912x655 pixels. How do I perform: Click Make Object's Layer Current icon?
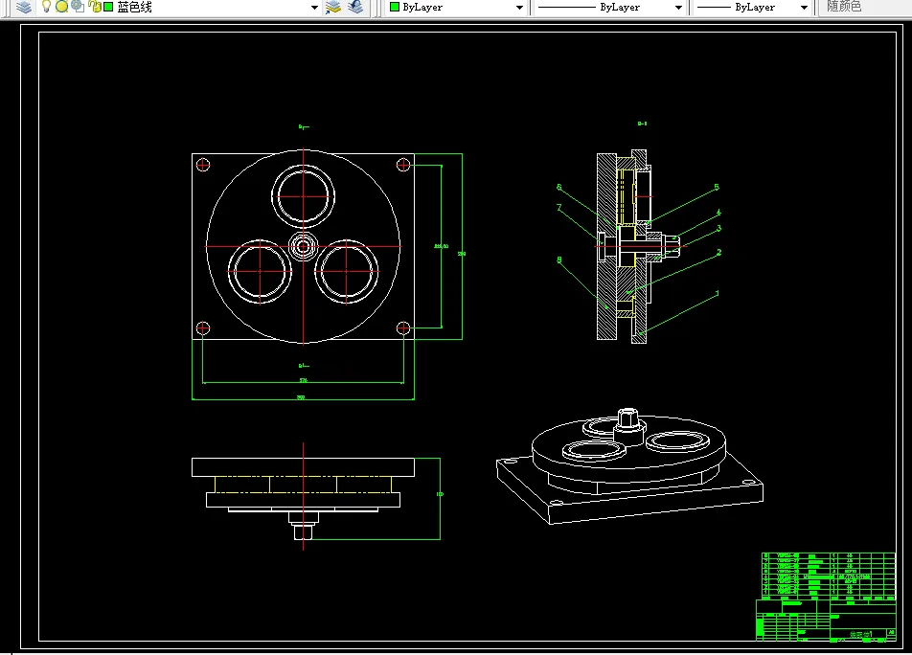333,7
